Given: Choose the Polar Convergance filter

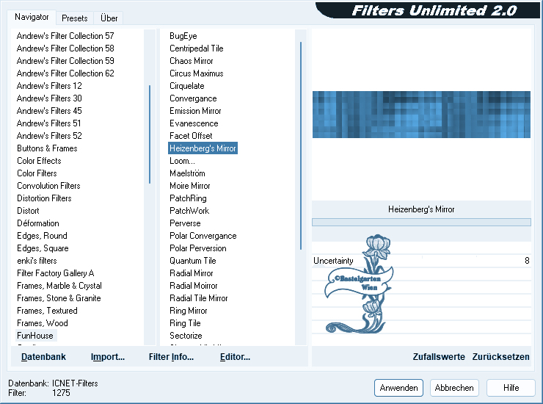Looking at the screenshot, I should point(203,236).
